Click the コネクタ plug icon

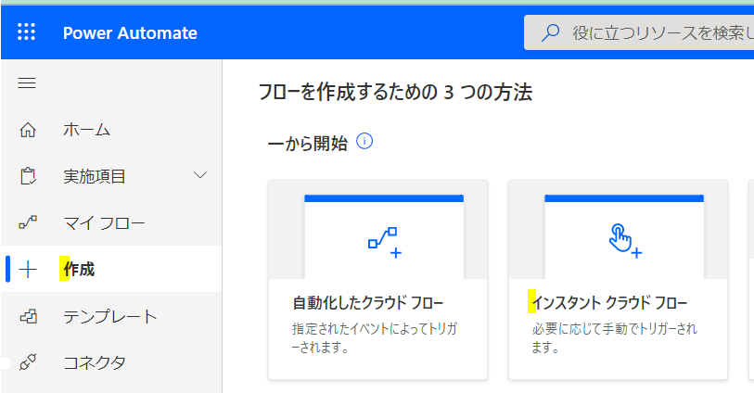(27, 362)
